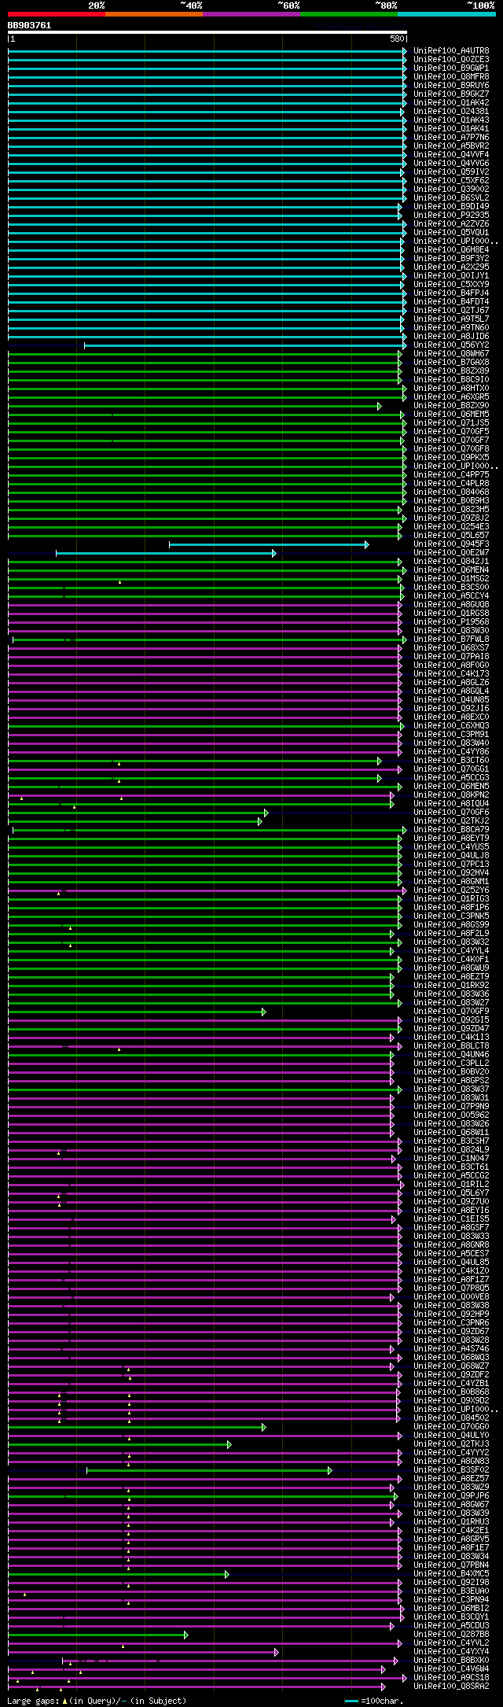
Task: Select label UniRef100_Q71JS5
Action: click(x=451, y=423)
